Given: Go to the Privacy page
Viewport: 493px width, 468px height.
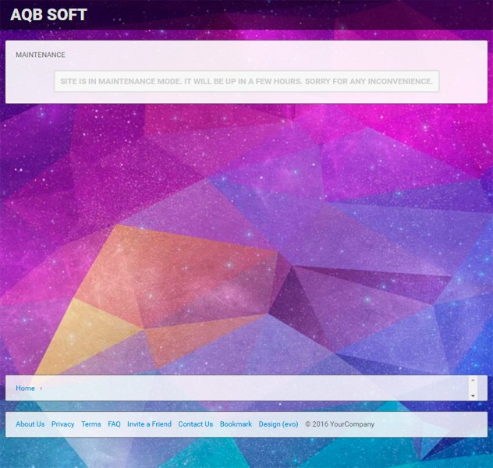Looking at the screenshot, I should (x=63, y=424).
